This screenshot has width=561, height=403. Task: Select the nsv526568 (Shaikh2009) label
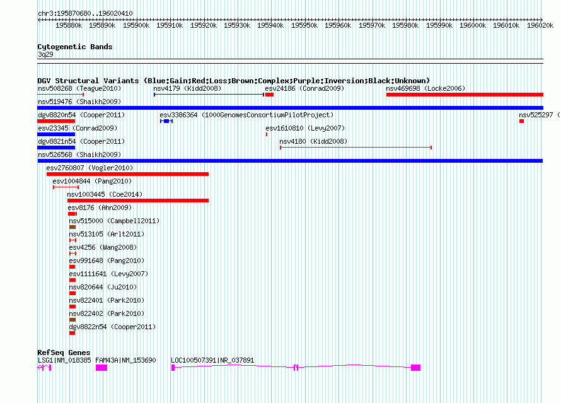pos(79,155)
